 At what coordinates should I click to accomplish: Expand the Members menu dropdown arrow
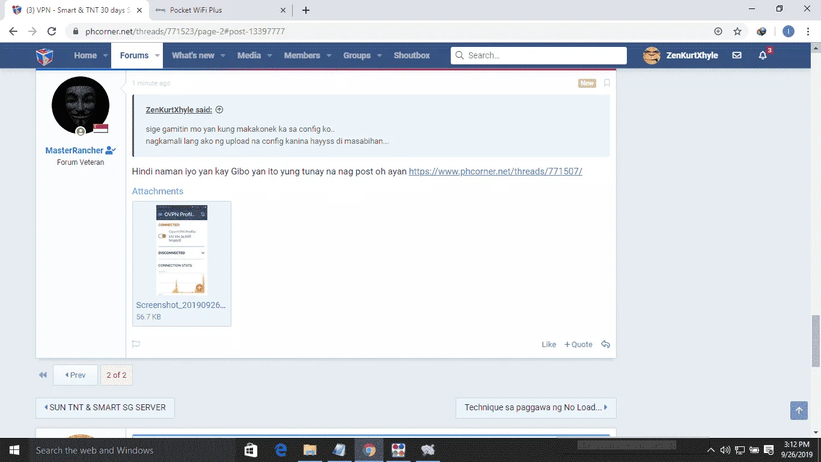click(329, 55)
